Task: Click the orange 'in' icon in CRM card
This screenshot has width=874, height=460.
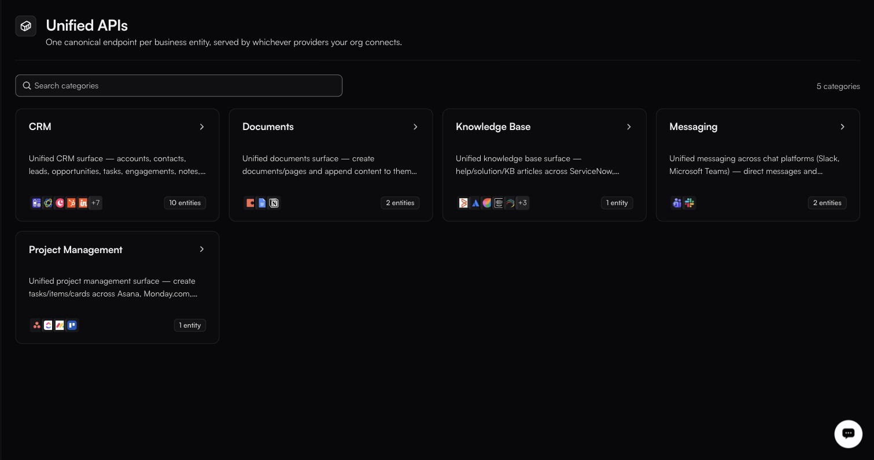Action: click(x=83, y=203)
